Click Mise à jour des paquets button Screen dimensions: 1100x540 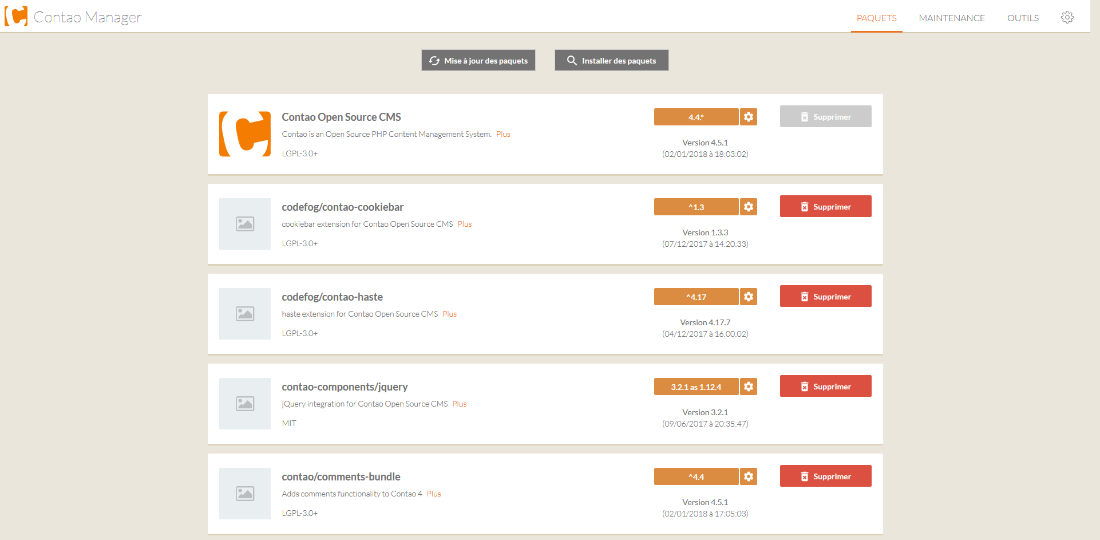478,60
